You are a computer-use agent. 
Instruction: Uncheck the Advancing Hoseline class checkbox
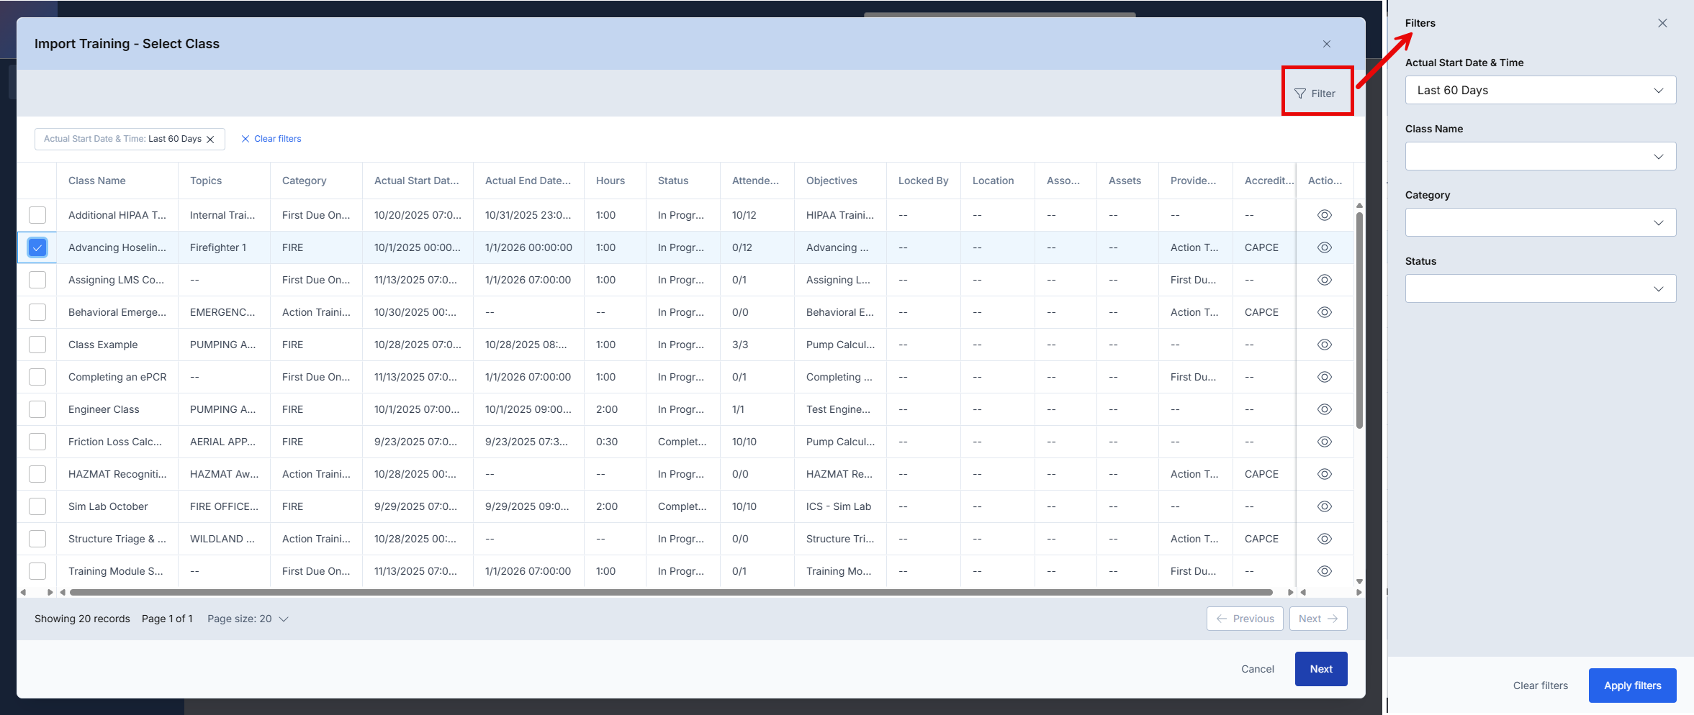[x=37, y=247]
